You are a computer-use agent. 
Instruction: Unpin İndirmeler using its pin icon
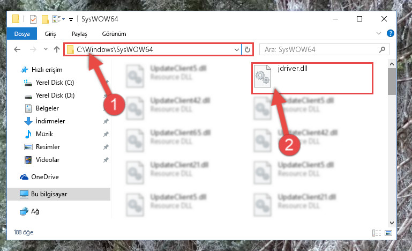pyautogui.click(x=106, y=121)
